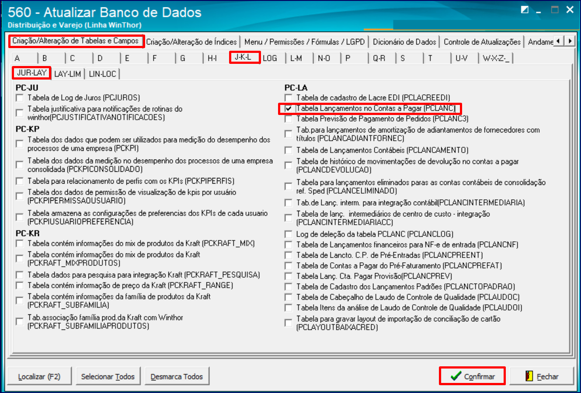
Task: Tick the PCKRAFT_PESQUISA checkbox
Action: [x=20, y=275]
